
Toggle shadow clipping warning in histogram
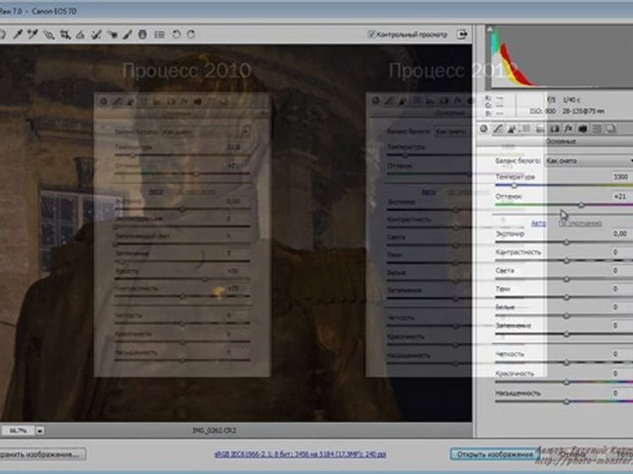[x=490, y=30]
